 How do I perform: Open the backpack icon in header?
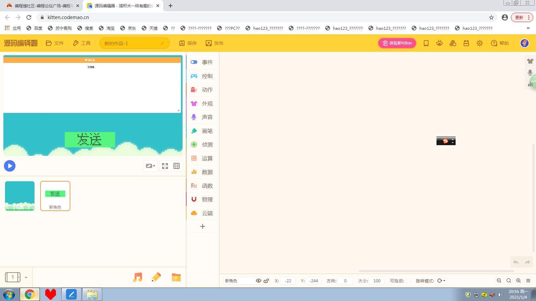(466, 43)
